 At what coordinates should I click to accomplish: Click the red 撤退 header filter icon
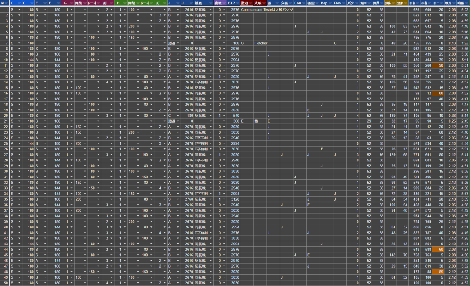251,3
